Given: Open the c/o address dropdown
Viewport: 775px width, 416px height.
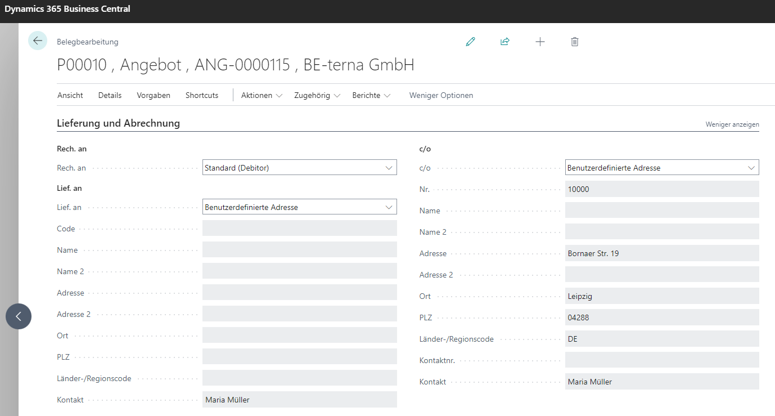Looking at the screenshot, I should coord(661,168).
